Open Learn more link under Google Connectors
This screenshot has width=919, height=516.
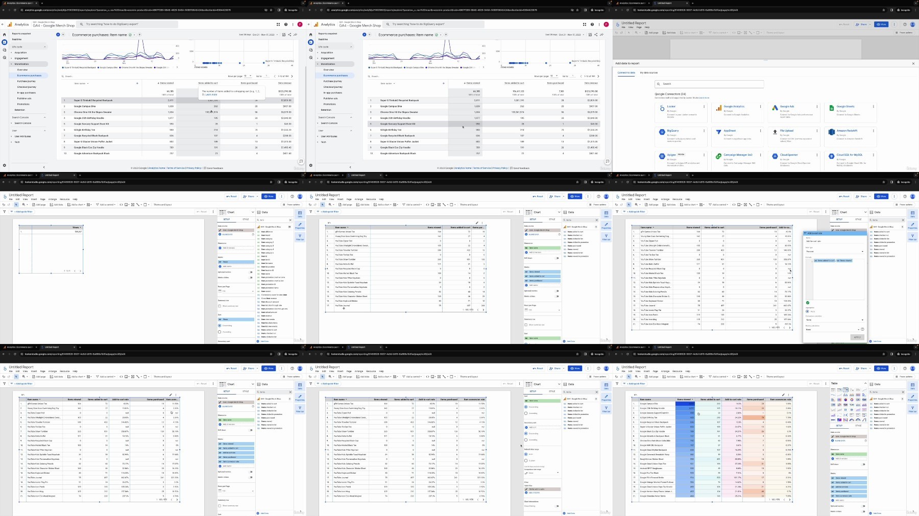(704, 97)
